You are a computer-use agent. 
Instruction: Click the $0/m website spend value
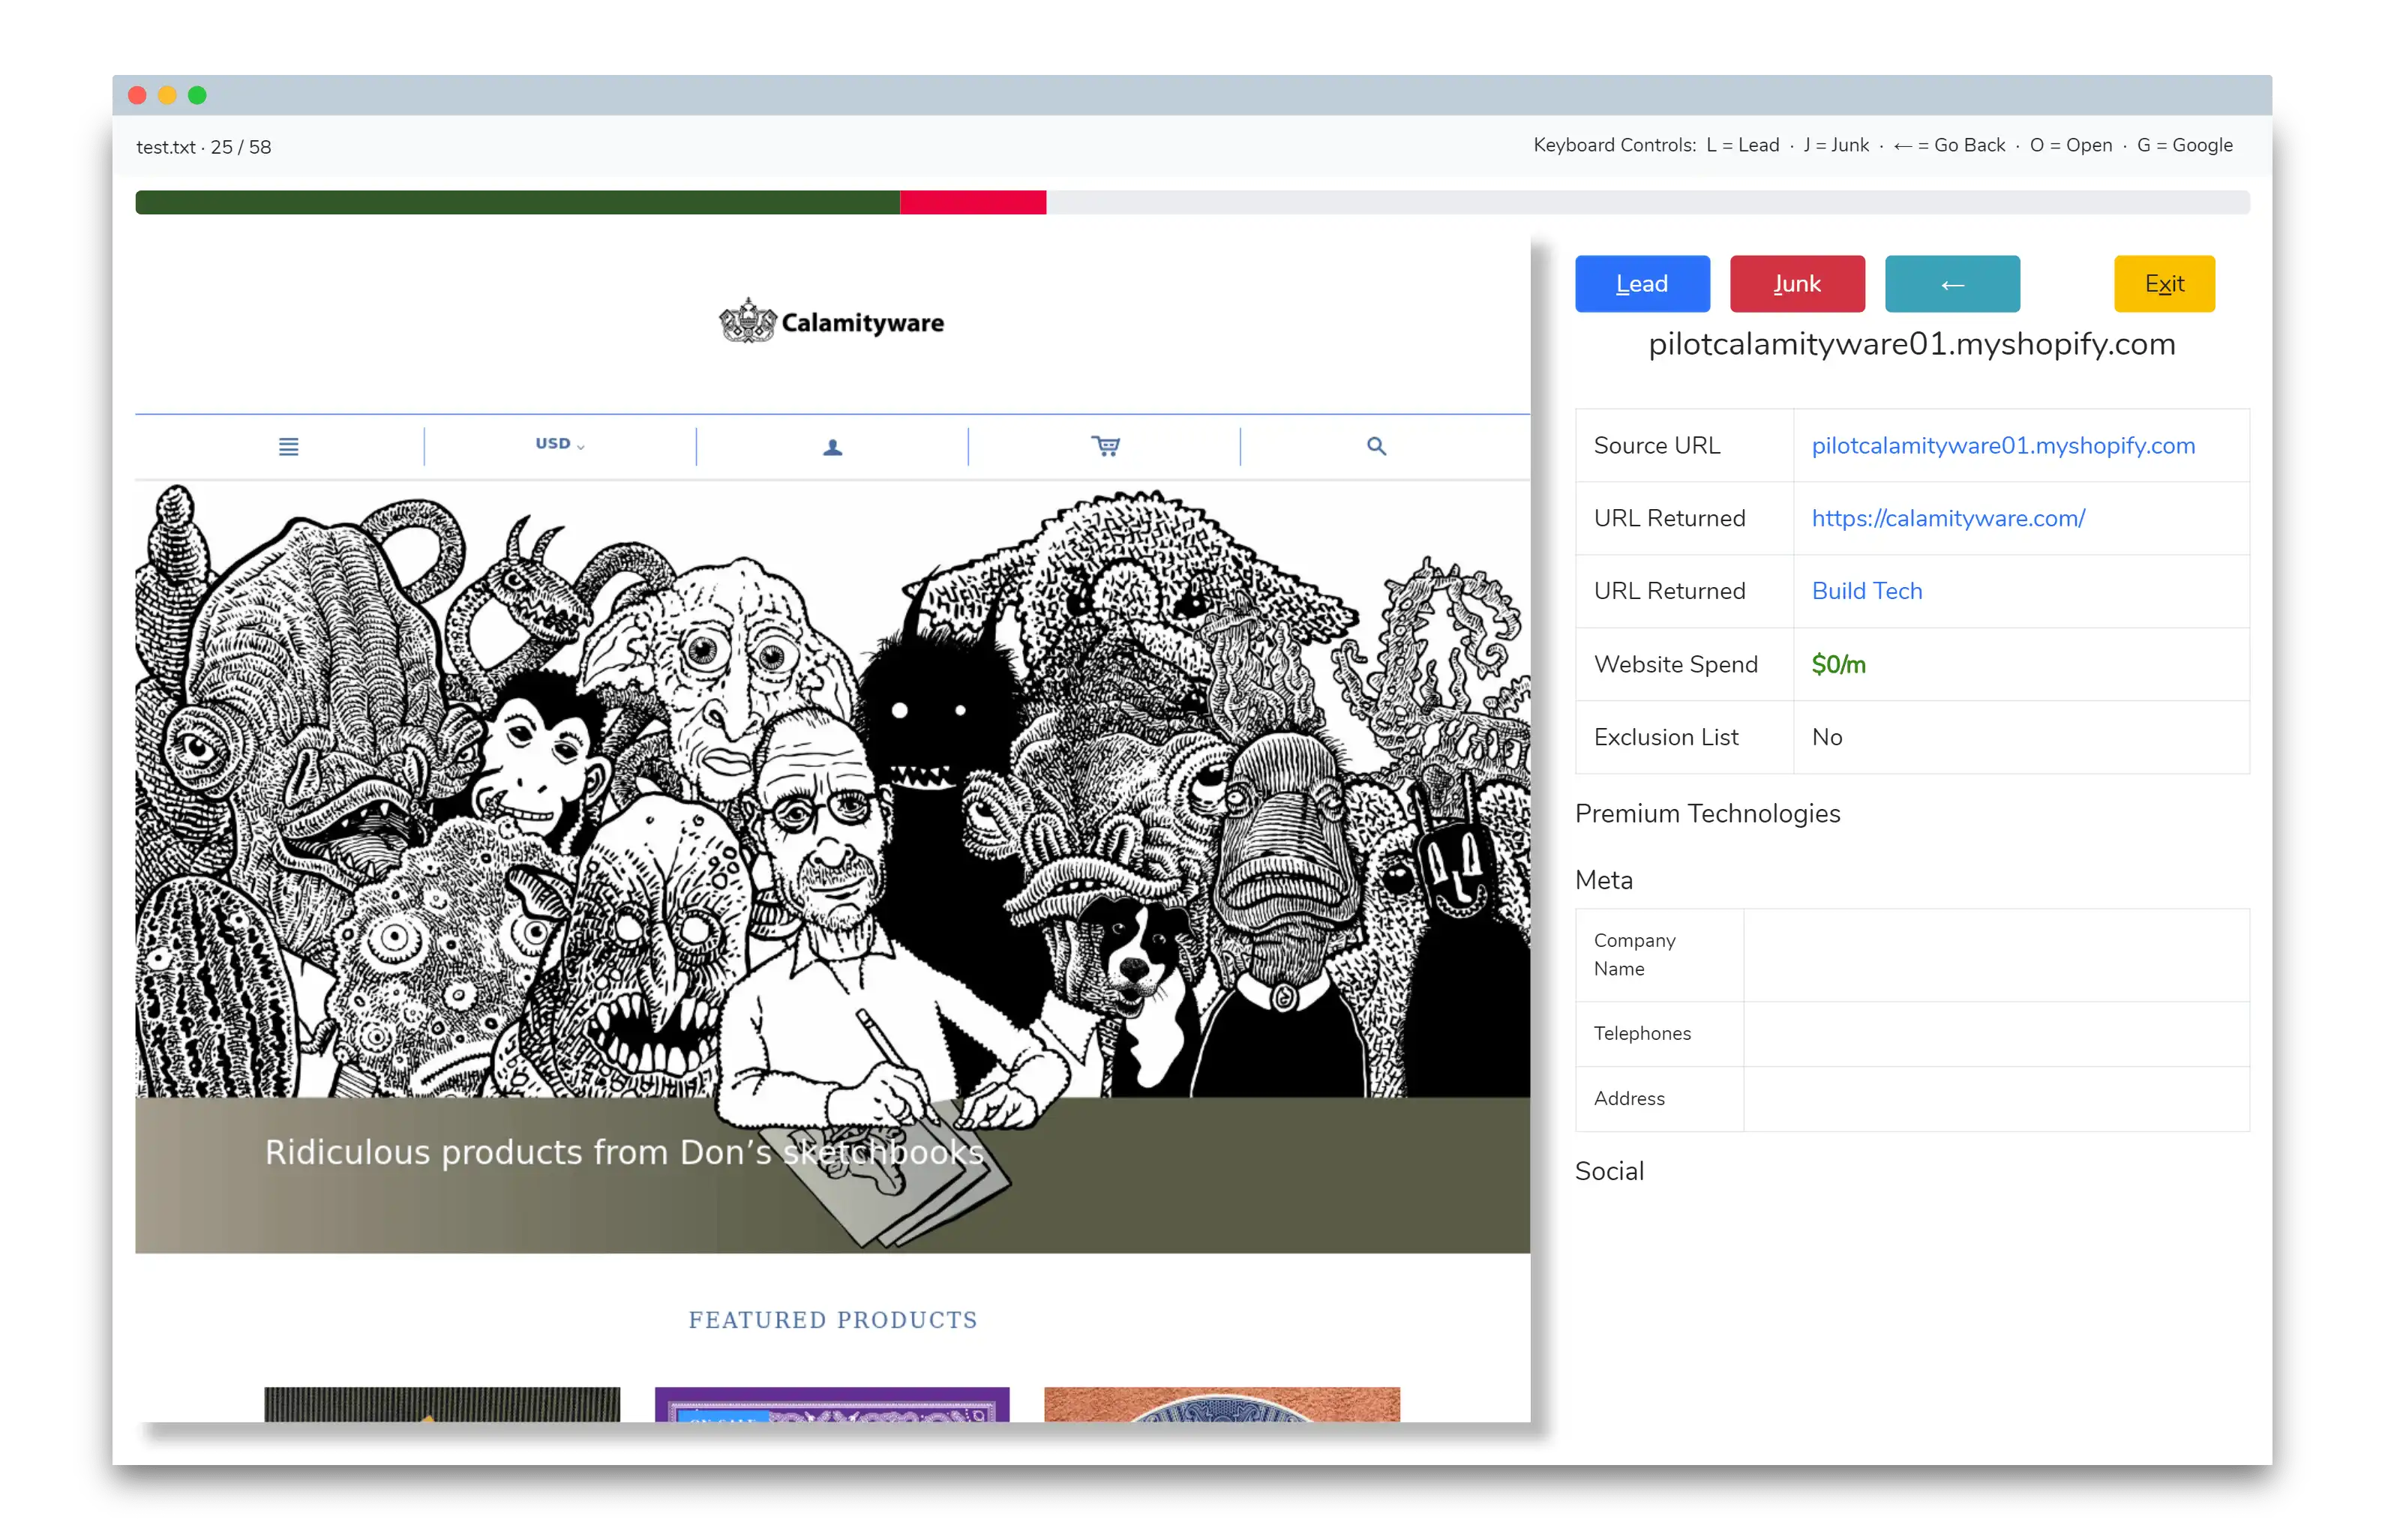1838,664
